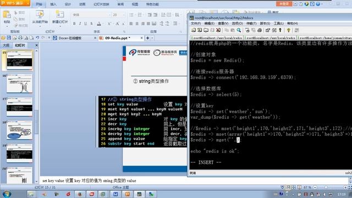Screen dimensions: 352x198
Task: Open font size dropdown showing 20
Action: pos(124,15)
